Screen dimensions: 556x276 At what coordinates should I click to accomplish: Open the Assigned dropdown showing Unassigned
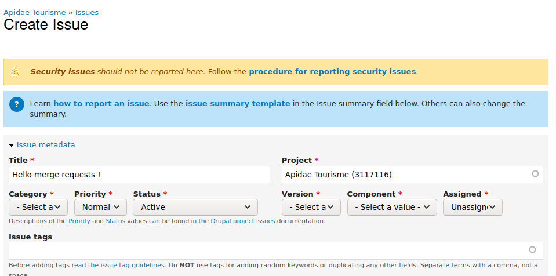[472, 207]
